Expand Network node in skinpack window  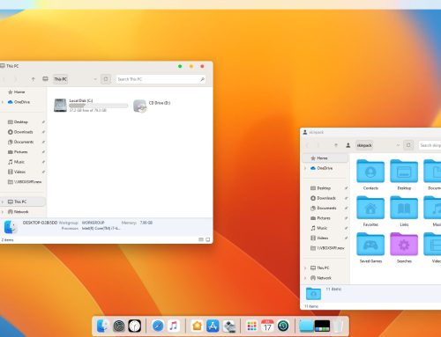click(305, 278)
